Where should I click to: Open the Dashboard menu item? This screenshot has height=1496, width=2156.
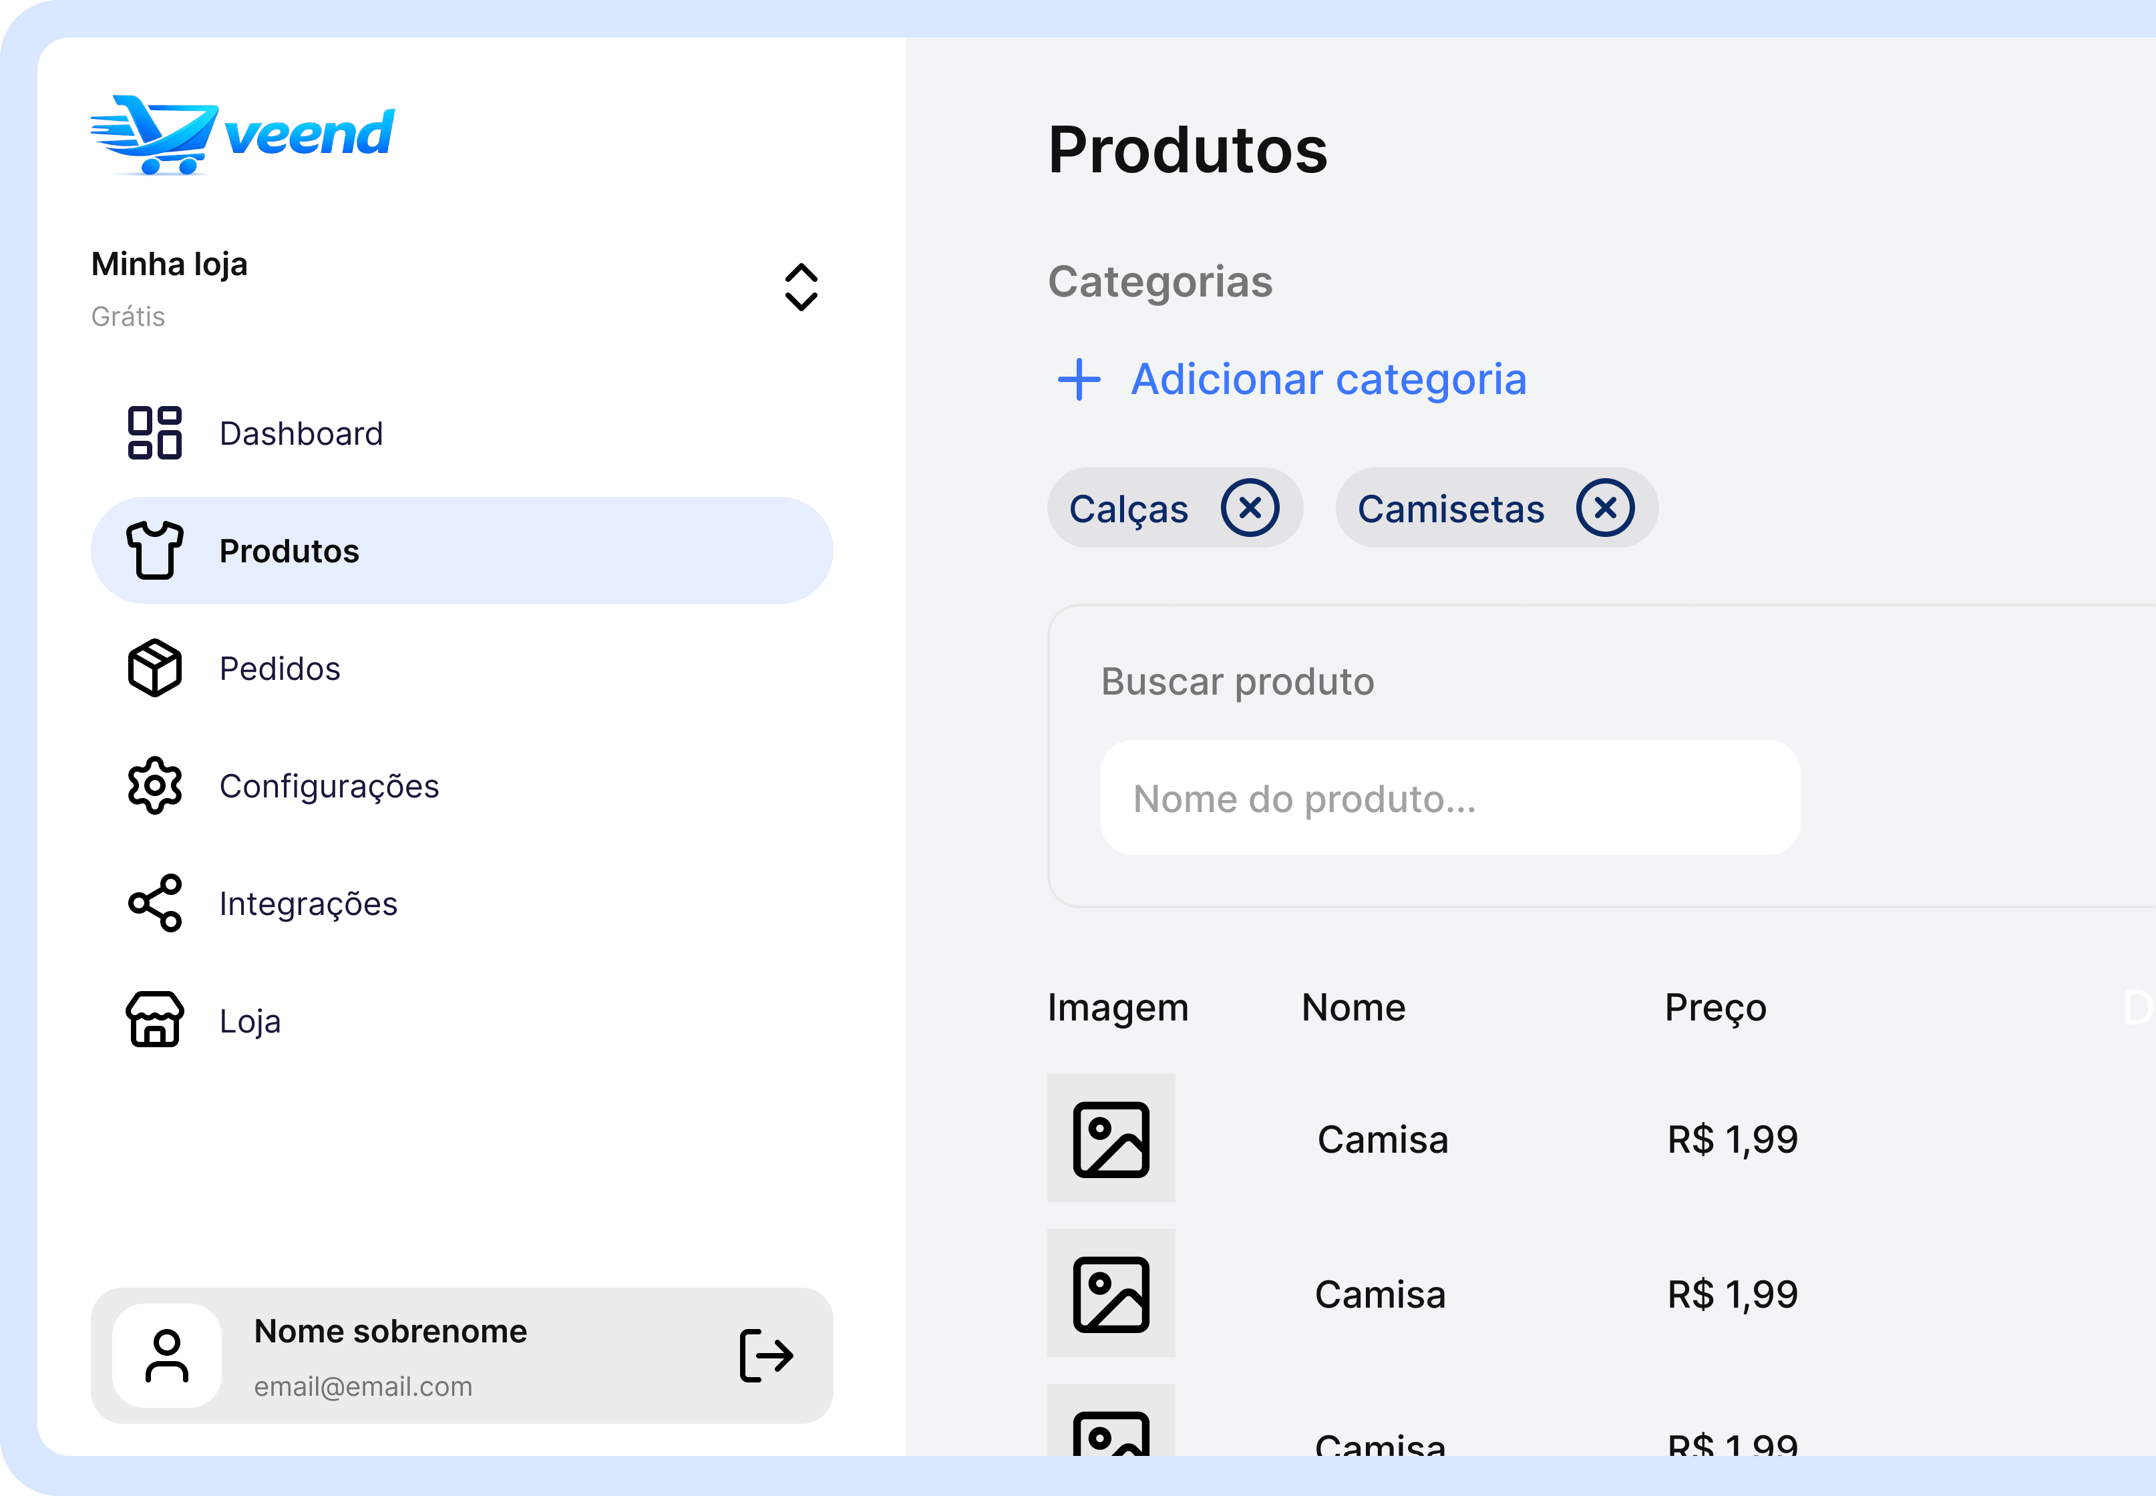tap(301, 433)
